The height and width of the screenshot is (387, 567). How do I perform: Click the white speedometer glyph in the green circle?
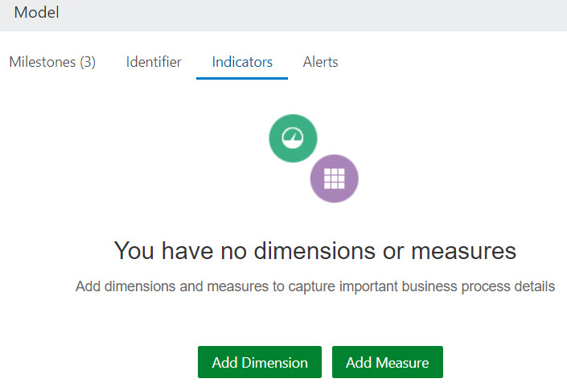[x=293, y=138]
